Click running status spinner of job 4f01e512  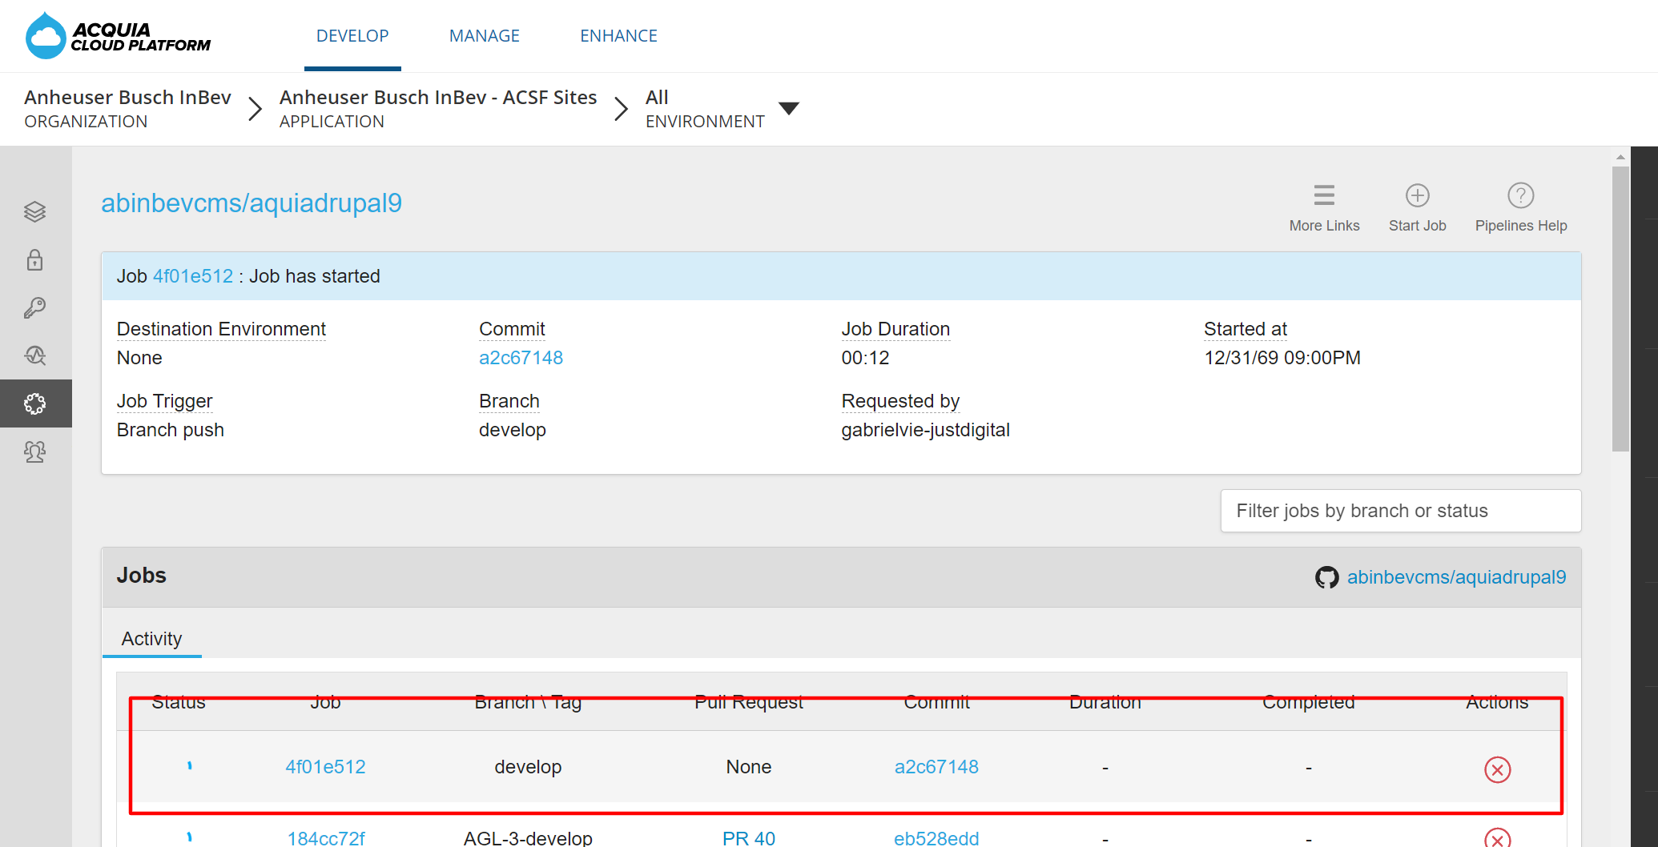189,766
